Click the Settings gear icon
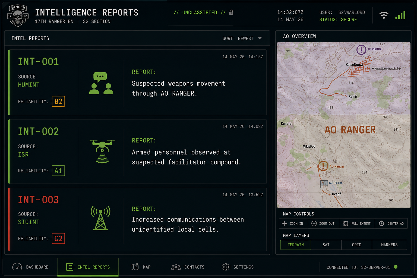417x278 pixels. (226, 267)
